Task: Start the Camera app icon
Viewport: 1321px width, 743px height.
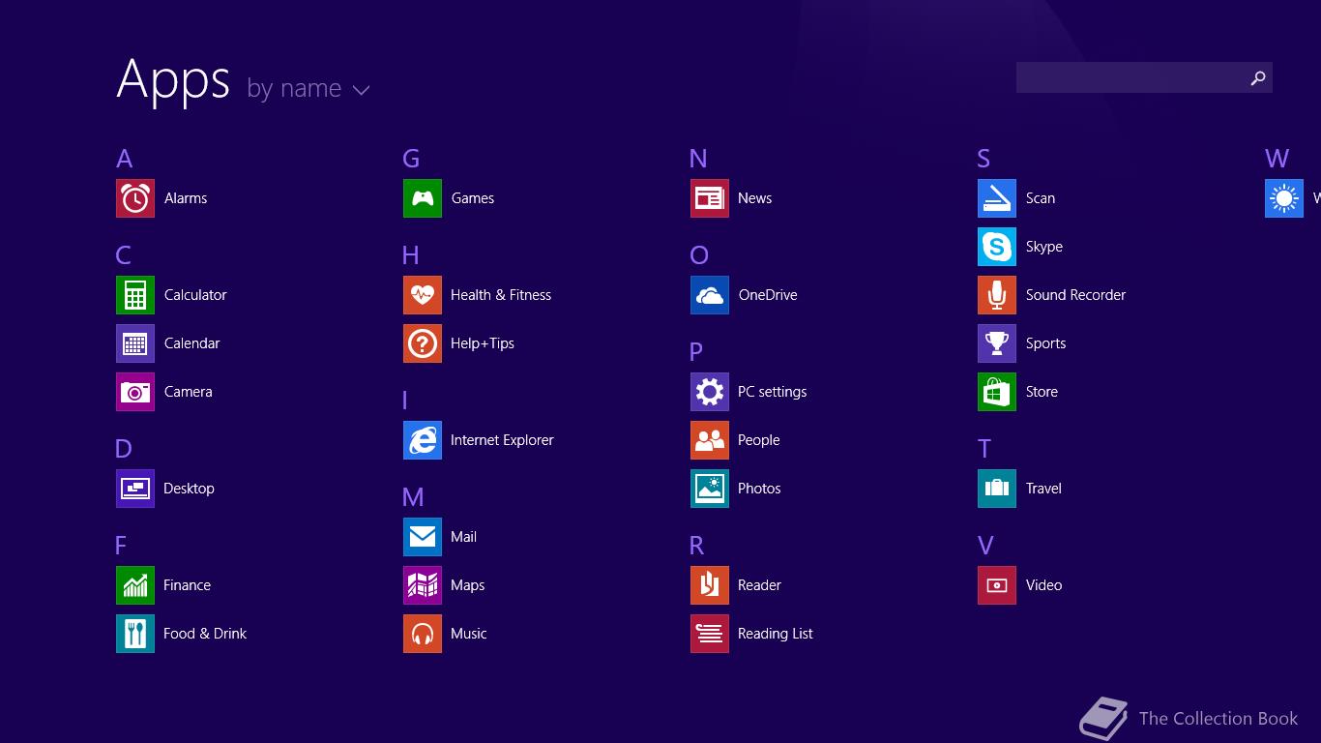Action: point(135,392)
